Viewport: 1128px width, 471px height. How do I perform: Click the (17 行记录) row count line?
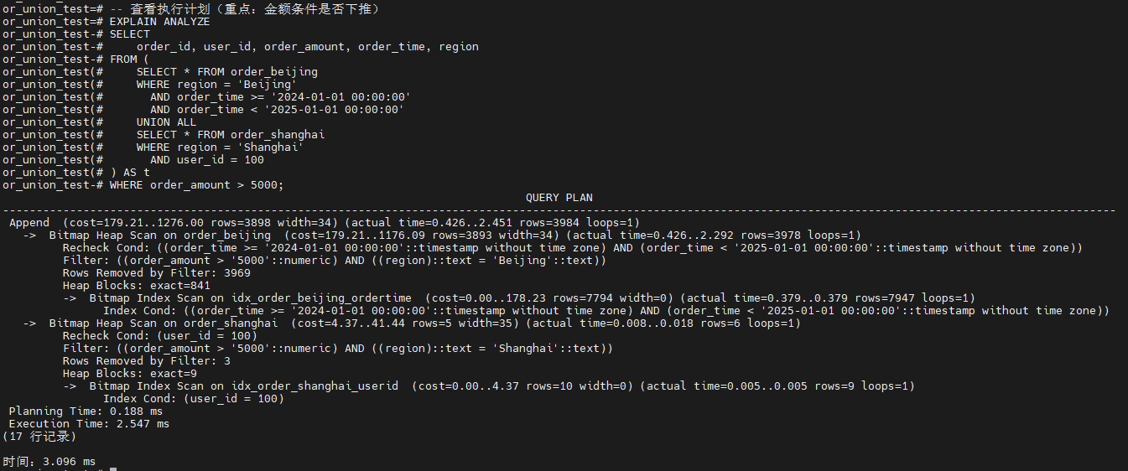(x=39, y=437)
